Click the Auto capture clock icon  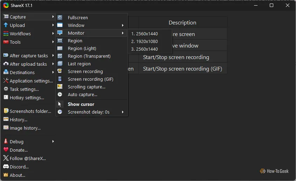(60, 94)
